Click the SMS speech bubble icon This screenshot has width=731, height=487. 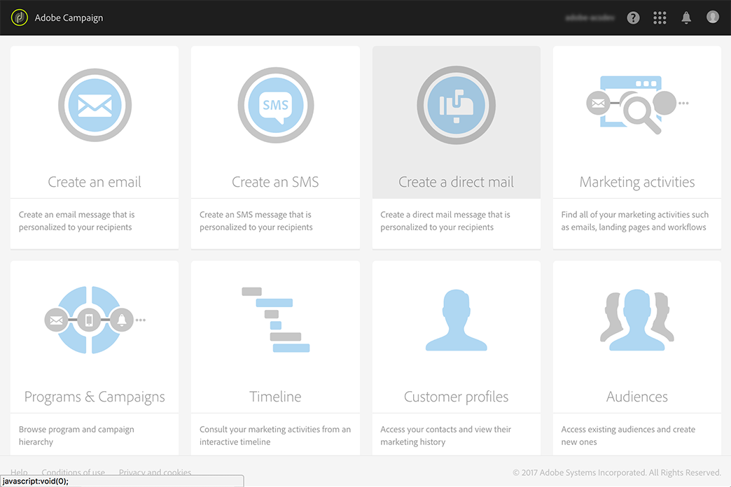(x=275, y=105)
